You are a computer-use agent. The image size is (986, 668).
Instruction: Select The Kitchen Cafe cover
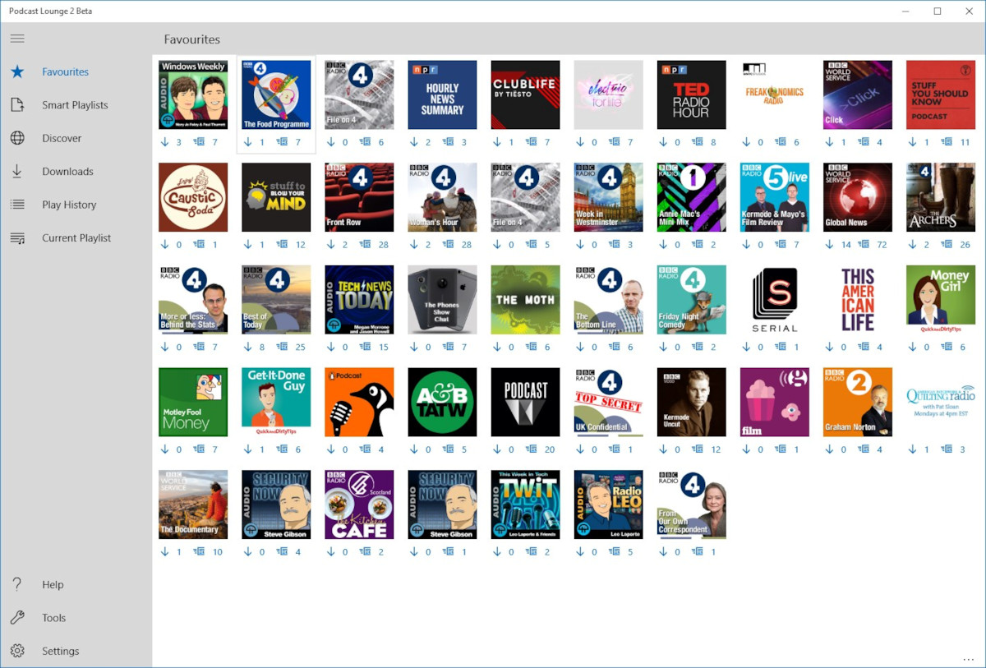pos(359,504)
